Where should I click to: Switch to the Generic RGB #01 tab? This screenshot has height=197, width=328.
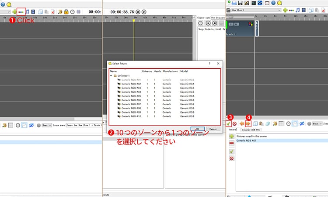[251, 130]
